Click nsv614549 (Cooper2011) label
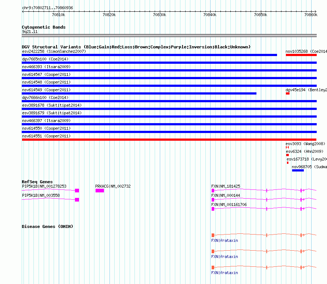 [x=46, y=90]
